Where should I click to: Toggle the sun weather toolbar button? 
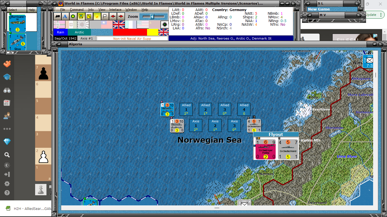97,16
